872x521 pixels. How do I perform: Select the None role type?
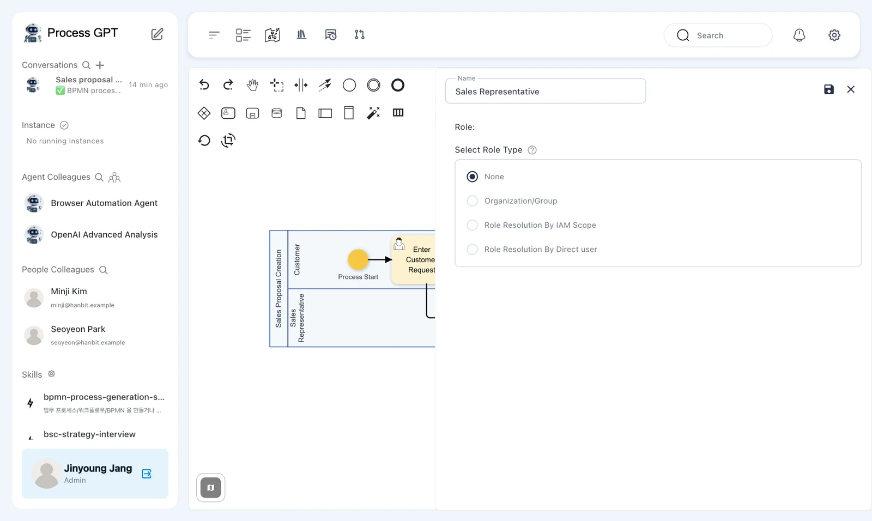pos(473,177)
